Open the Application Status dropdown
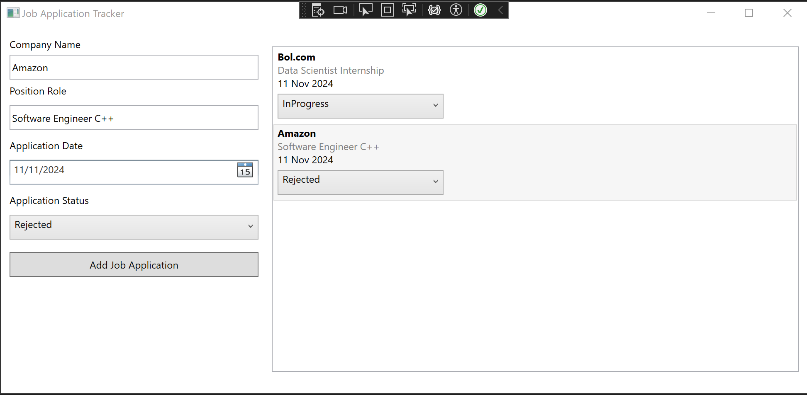807x395 pixels. [134, 227]
